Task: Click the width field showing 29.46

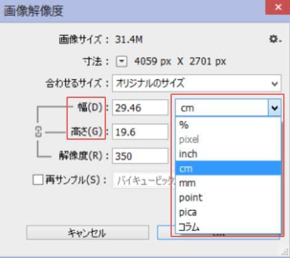Action: (x=140, y=108)
